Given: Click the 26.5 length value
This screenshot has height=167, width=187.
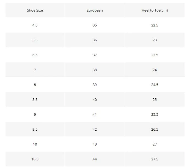Looking at the screenshot, I should point(155,129).
